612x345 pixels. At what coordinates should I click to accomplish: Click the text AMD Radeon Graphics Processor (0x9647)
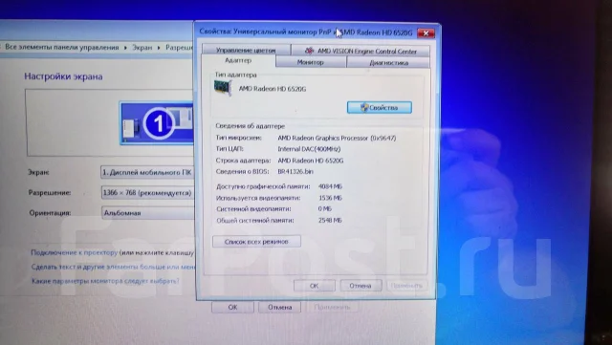[337, 138]
